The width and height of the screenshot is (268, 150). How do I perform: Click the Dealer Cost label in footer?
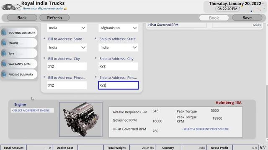point(65,148)
